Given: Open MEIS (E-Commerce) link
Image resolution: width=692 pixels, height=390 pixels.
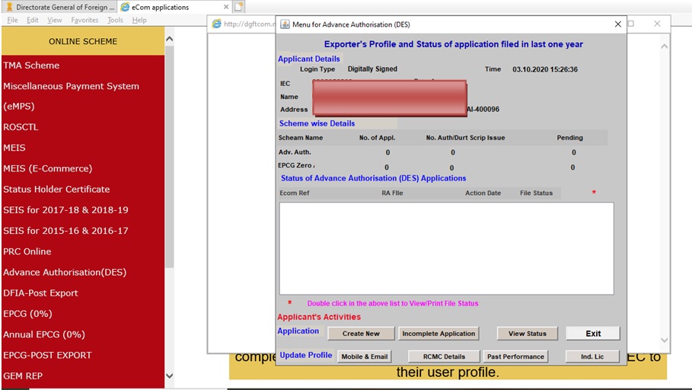Looking at the screenshot, I should point(48,168).
